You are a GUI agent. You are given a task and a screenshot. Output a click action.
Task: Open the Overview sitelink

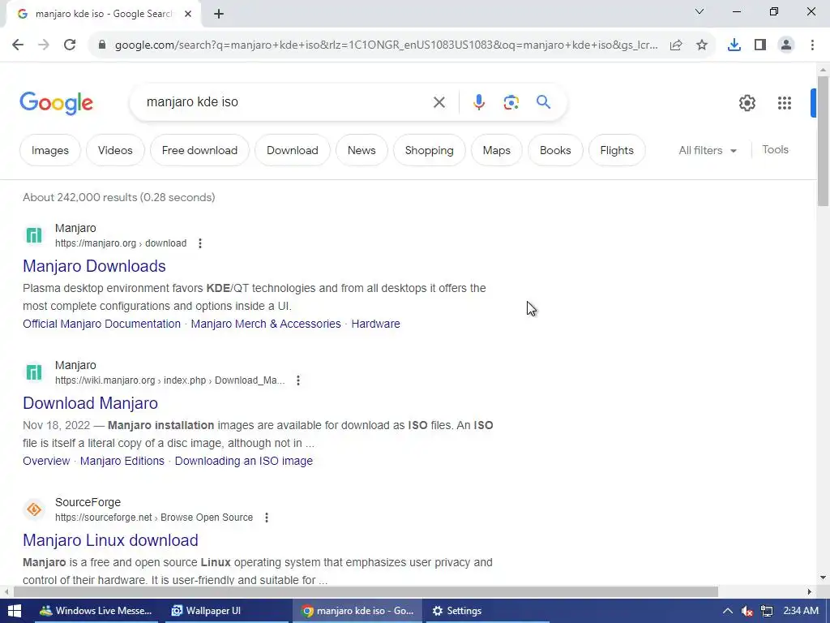coord(46,461)
